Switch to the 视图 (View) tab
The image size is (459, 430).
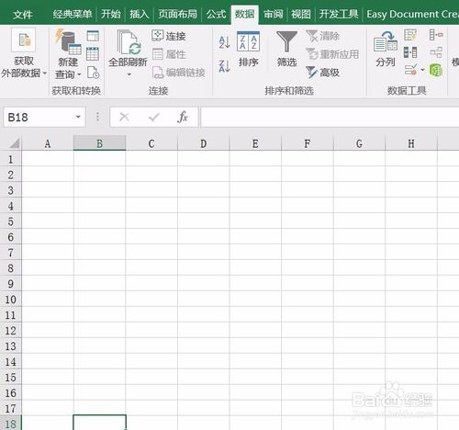(301, 14)
